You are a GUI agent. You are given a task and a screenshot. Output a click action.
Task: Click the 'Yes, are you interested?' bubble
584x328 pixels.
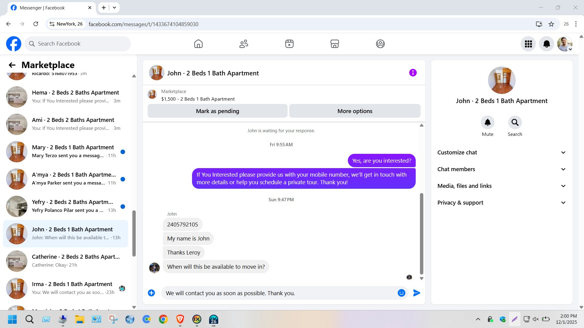pos(382,161)
